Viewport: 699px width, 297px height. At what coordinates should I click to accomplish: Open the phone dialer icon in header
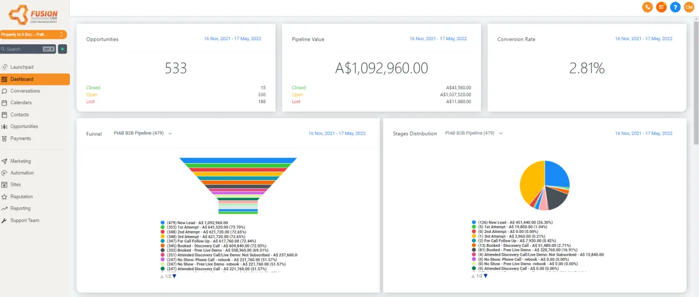[x=647, y=7]
